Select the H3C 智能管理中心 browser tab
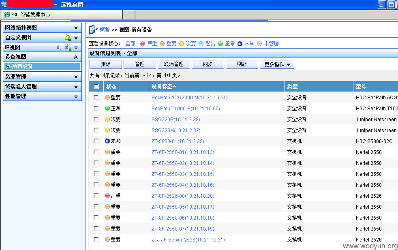The image size is (398, 250). [x=62, y=15]
